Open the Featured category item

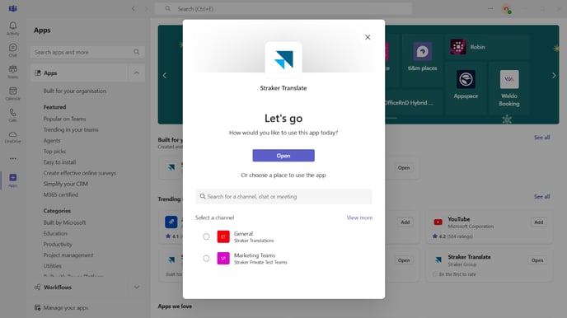[54, 107]
